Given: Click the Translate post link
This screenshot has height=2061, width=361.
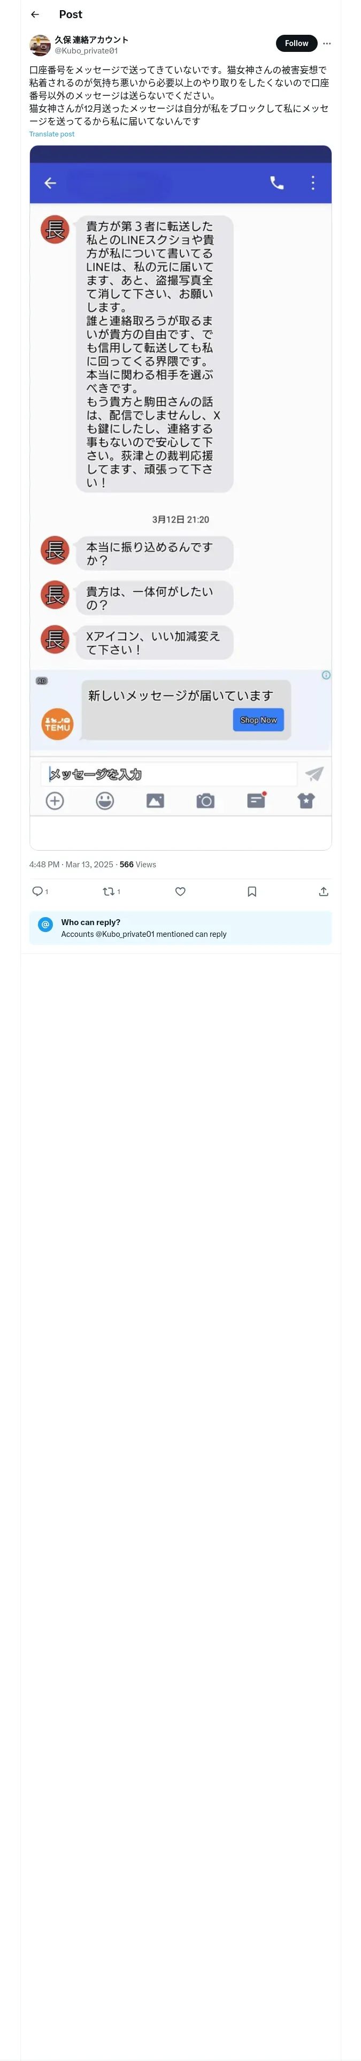Looking at the screenshot, I should click(x=52, y=134).
